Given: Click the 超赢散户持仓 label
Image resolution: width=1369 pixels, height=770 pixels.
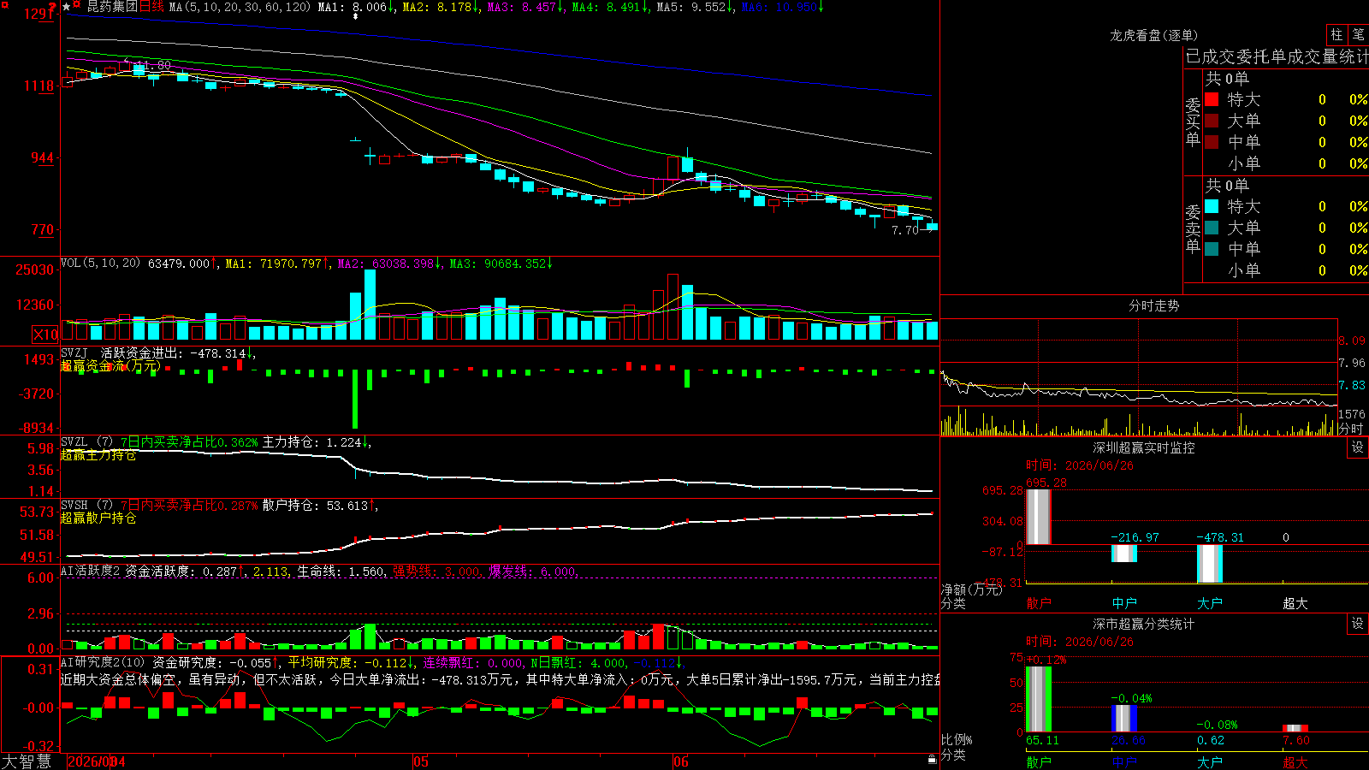Looking at the screenshot, I should 98,518.
